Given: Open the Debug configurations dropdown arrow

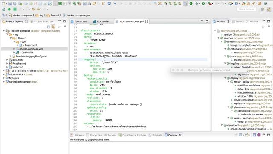Looking at the screenshot, I should click(x=200, y=3).
